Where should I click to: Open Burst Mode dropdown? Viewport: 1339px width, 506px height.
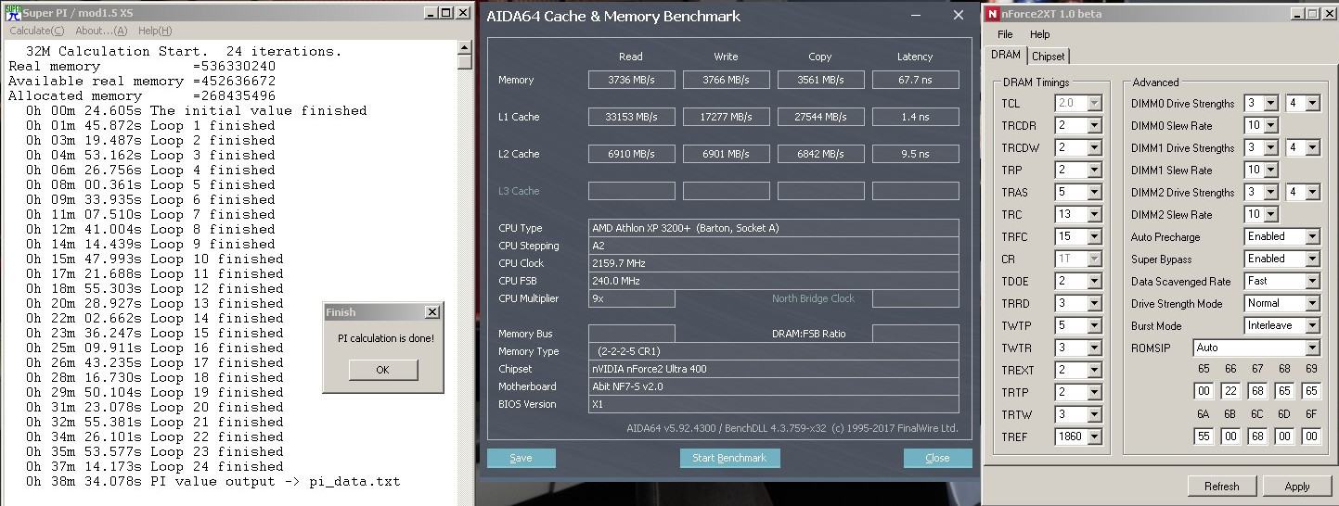[1312, 325]
